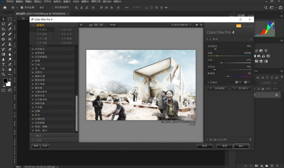The width and height of the screenshot is (284, 168).
Task: Click the 保存配方 button
Action: pos(241,88)
